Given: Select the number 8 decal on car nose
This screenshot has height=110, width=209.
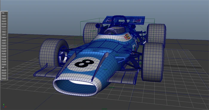Looking at the screenshot, I should tap(84, 63).
